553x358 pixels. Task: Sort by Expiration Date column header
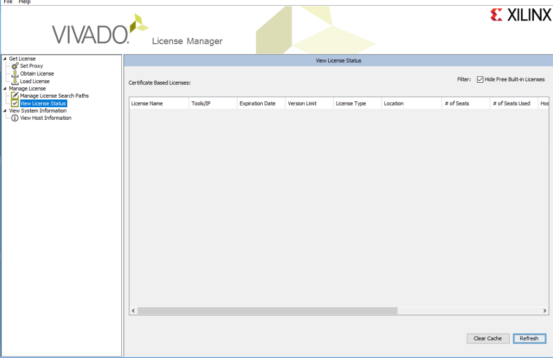click(x=258, y=104)
